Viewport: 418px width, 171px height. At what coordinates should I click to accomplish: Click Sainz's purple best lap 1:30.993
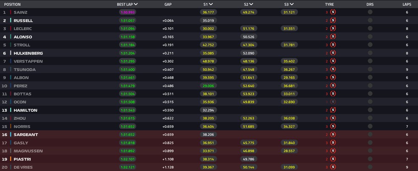pyautogui.click(x=128, y=12)
